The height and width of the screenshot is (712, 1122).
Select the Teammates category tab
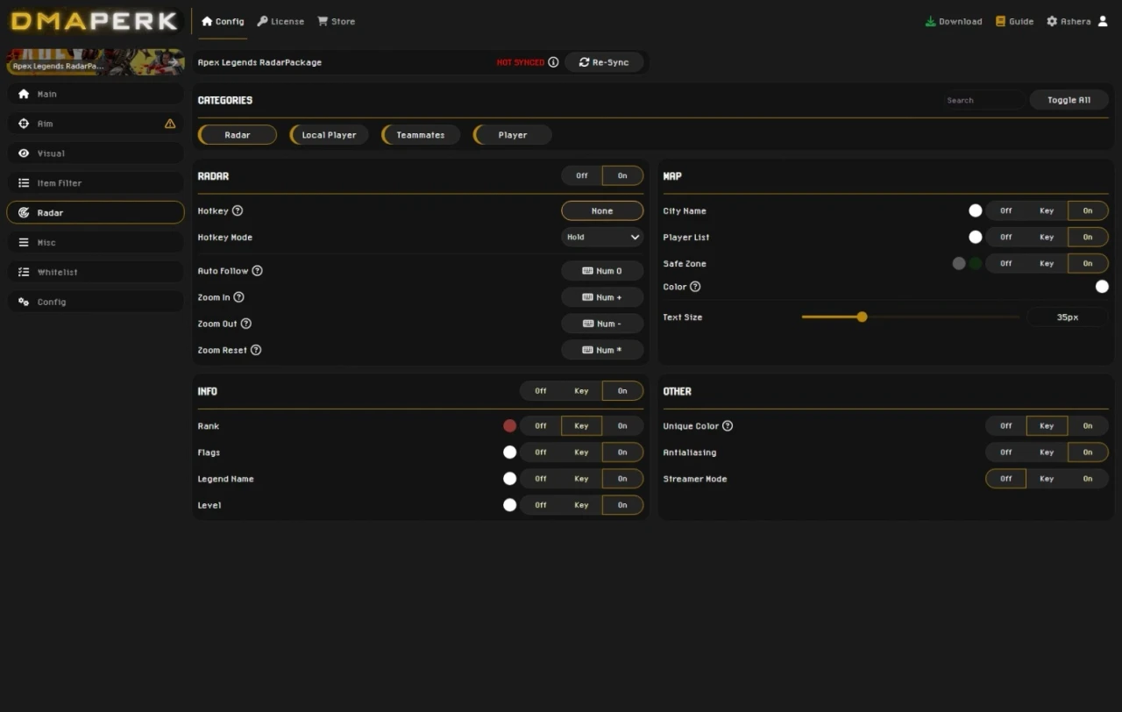420,134
